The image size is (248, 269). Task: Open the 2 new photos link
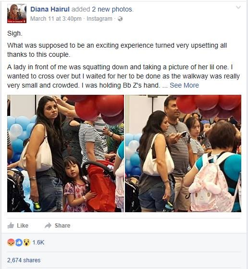pyautogui.click(x=112, y=9)
